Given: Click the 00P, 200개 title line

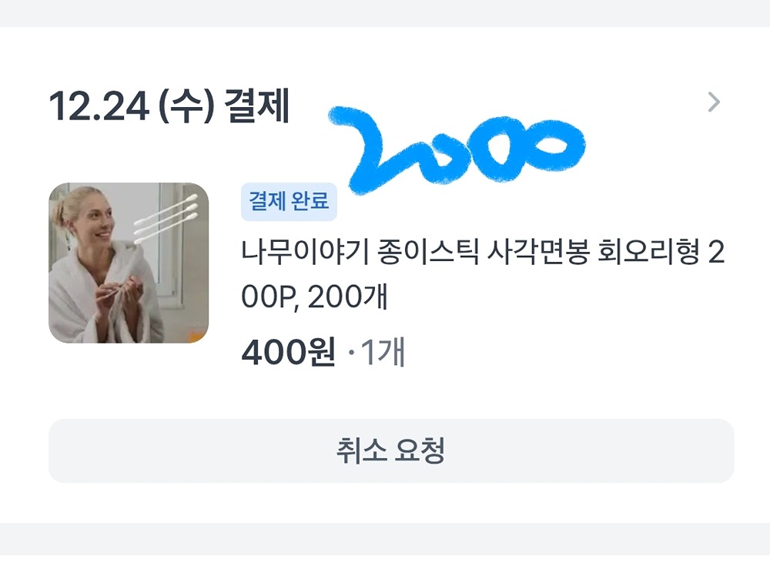Looking at the screenshot, I should pyautogui.click(x=314, y=297).
